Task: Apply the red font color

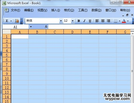Action: pyautogui.click(x=124, y=21)
